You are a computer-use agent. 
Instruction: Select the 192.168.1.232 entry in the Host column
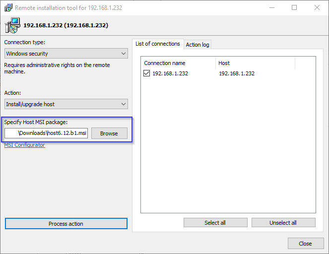pyautogui.click(x=237, y=73)
